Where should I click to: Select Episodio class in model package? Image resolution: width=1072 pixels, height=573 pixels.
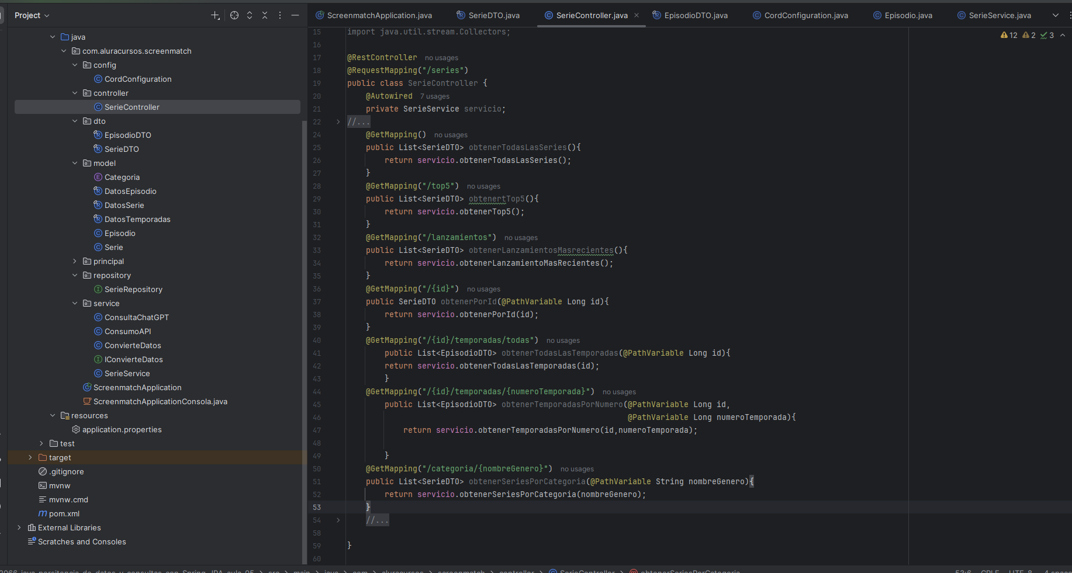click(x=120, y=233)
